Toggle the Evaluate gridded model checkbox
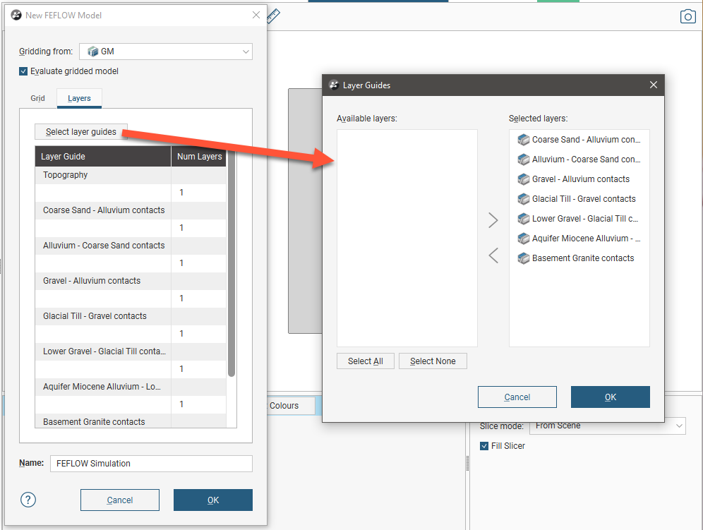This screenshot has width=703, height=530. [24, 71]
